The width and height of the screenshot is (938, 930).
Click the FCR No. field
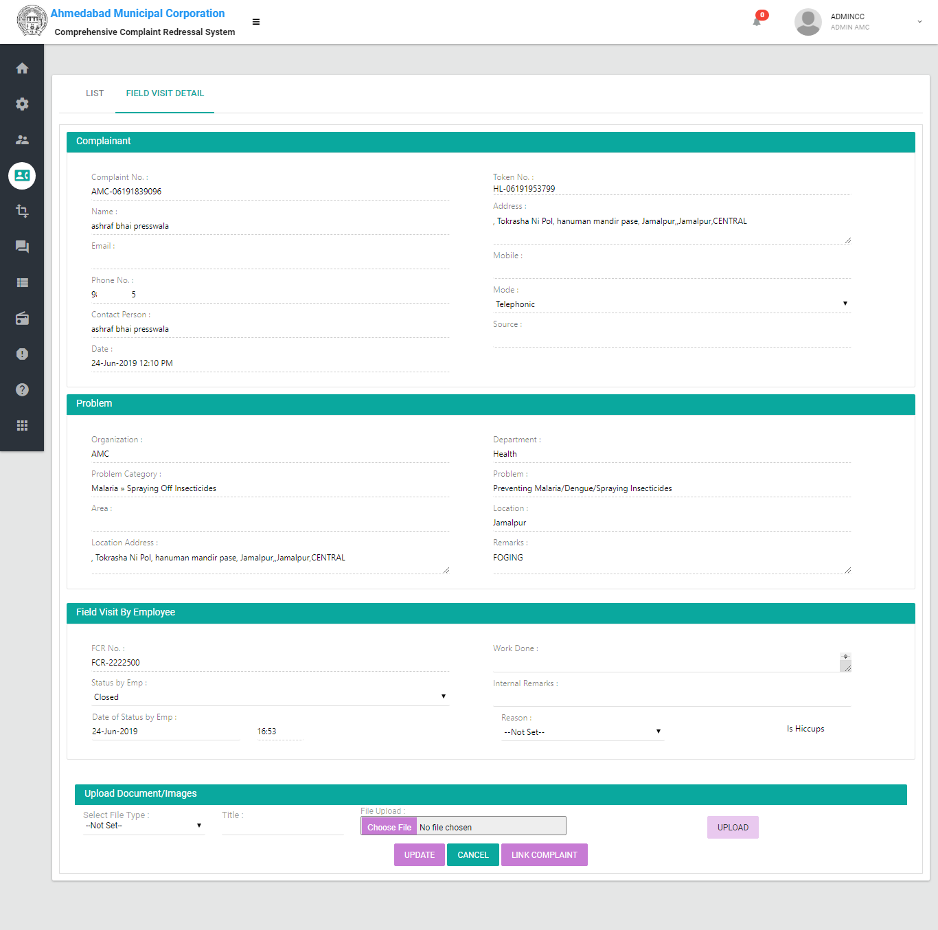click(271, 663)
